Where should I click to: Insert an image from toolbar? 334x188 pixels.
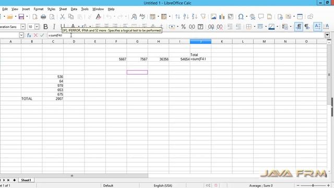tap(213, 17)
